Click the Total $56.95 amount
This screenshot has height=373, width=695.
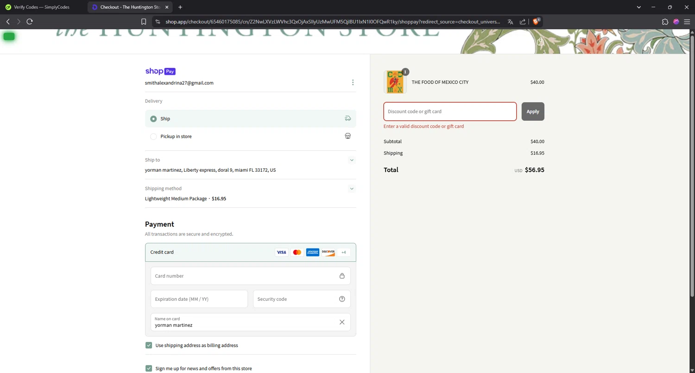click(x=535, y=170)
